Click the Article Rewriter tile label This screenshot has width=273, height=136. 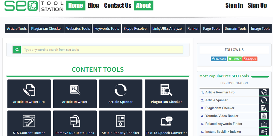(75, 102)
